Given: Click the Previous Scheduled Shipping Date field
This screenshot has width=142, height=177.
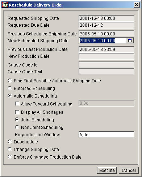Looking at the screenshot, I should (x=106, y=34).
